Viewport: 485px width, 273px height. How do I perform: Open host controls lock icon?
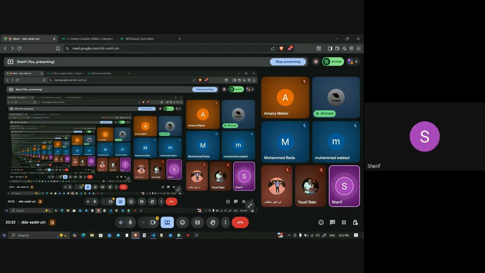pos(355,223)
